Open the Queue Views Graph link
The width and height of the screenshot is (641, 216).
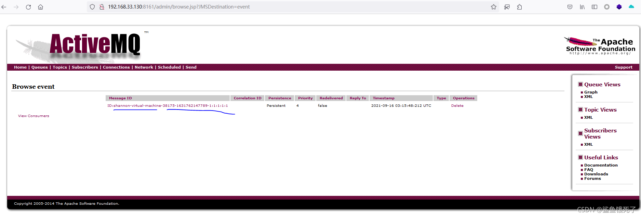point(591,92)
